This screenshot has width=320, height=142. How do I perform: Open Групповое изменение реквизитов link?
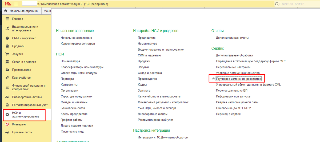click(239, 79)
